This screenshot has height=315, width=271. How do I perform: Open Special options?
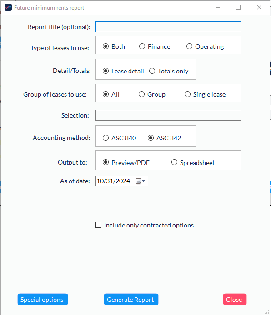pos(43,300)
